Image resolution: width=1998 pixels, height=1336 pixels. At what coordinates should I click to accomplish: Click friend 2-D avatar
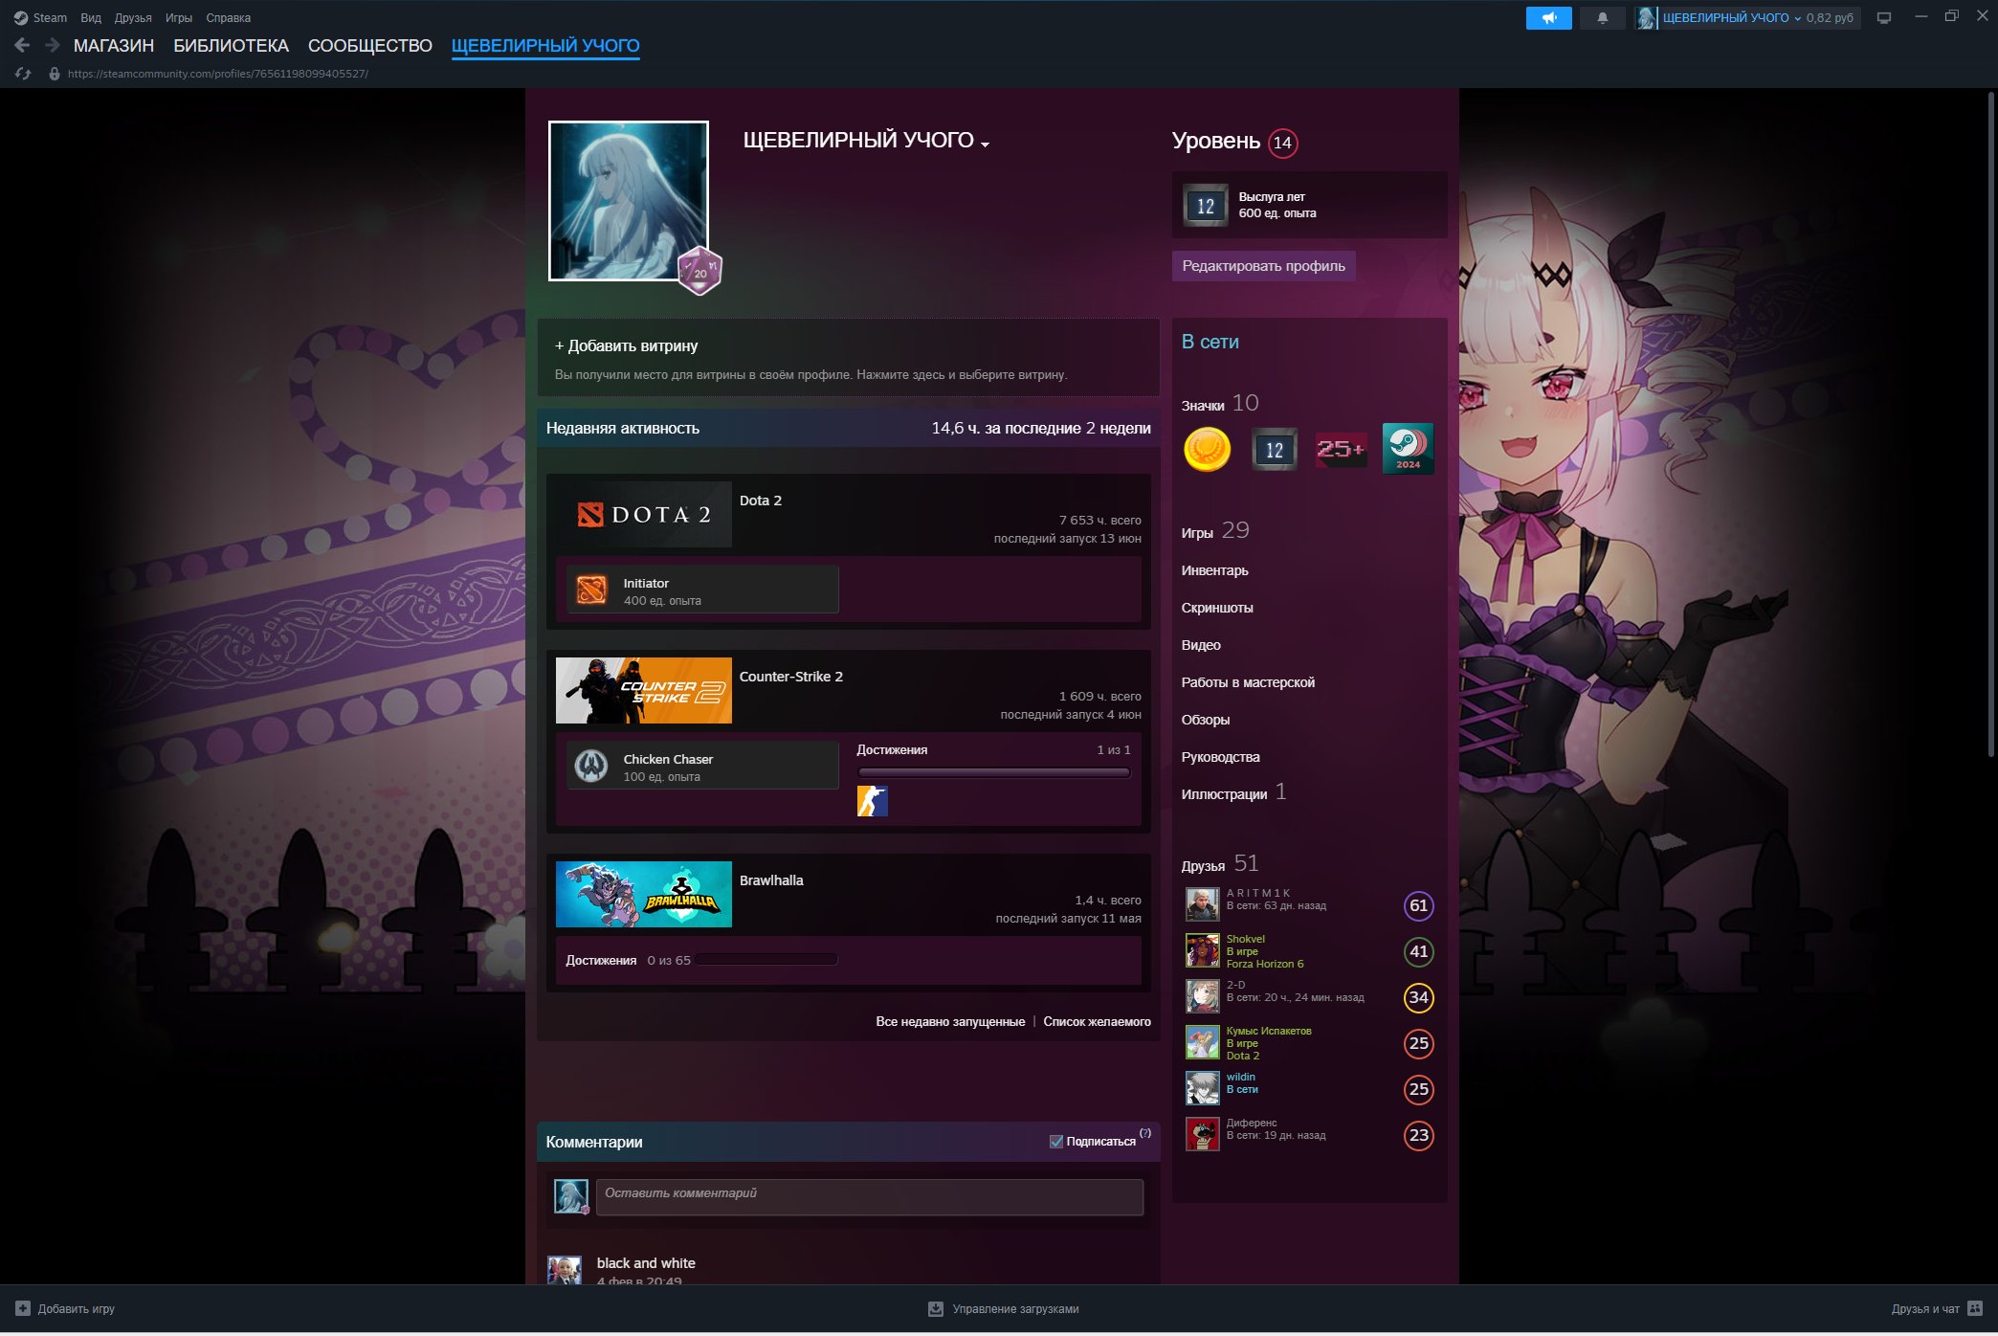click(x=1203, y=996)
